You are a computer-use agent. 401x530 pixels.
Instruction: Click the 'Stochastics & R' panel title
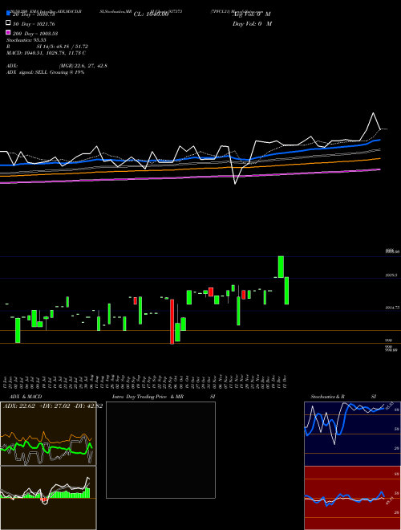coord(327,397)
